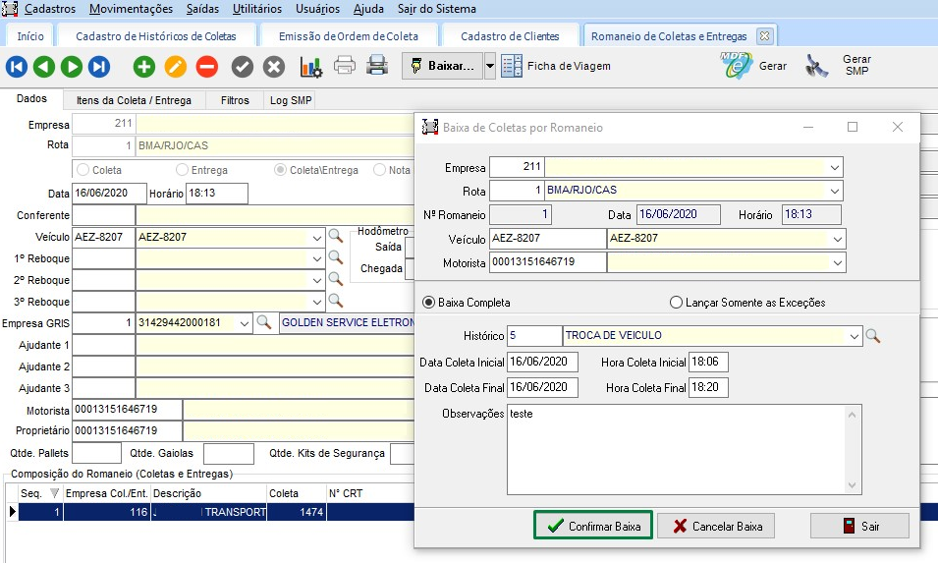Open the Baixar button dropdown arrow
The width and height of the screenshot is (938, 563).
coord(490,67)
